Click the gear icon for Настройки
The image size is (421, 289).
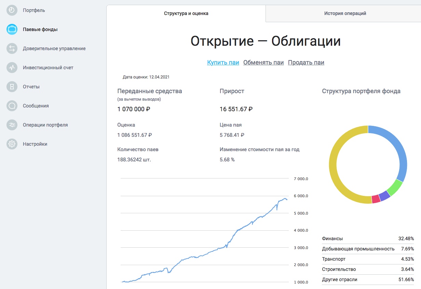[x=12, y=144]
